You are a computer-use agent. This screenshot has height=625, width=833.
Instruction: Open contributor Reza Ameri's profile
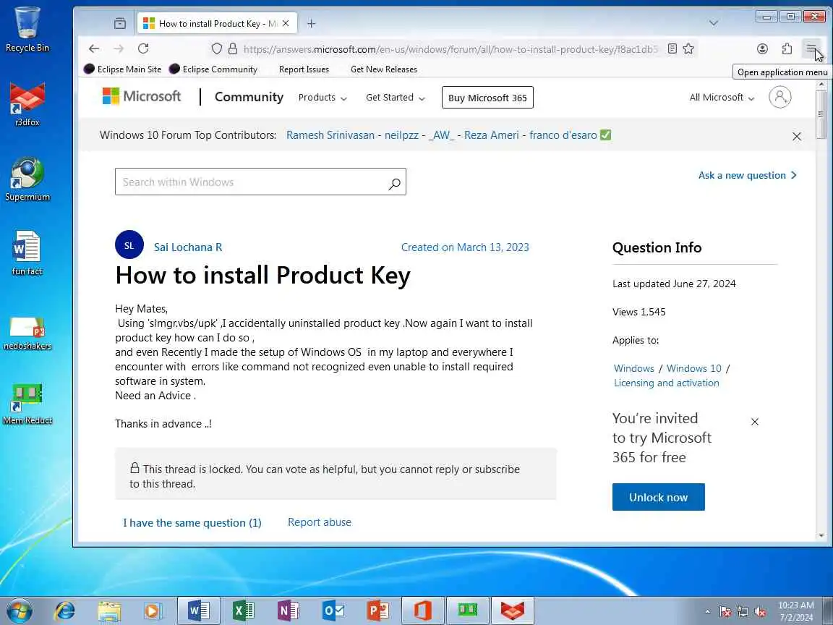[x=492, y=135]
